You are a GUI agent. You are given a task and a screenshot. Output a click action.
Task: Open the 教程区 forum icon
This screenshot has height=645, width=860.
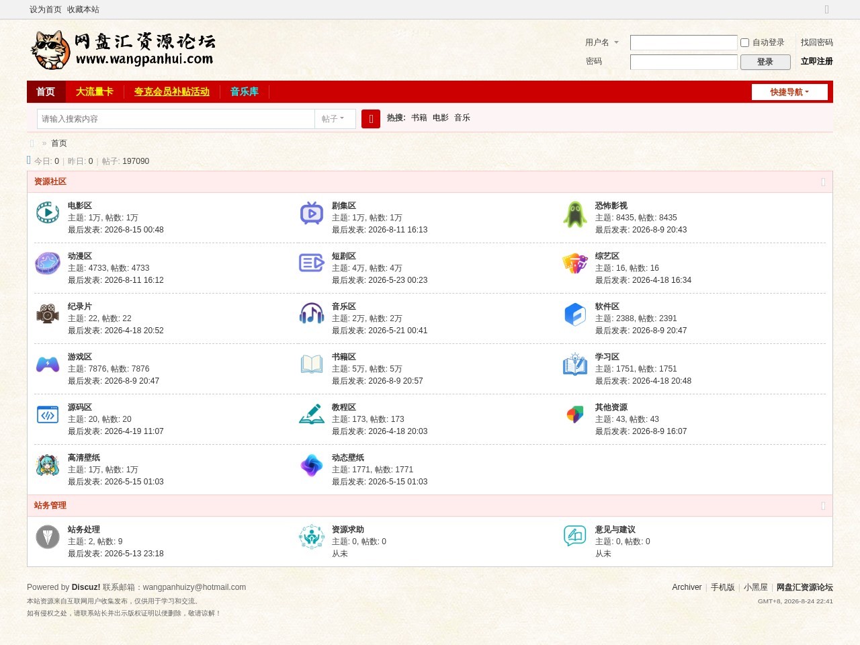(312, 414)
